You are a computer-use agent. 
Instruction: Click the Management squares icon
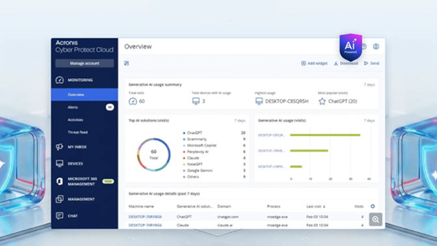[59, 199]
